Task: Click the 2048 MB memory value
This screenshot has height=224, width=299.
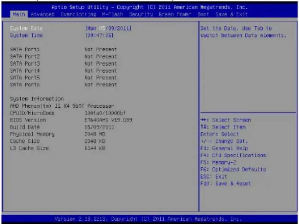Action: [x=95, y=134]
